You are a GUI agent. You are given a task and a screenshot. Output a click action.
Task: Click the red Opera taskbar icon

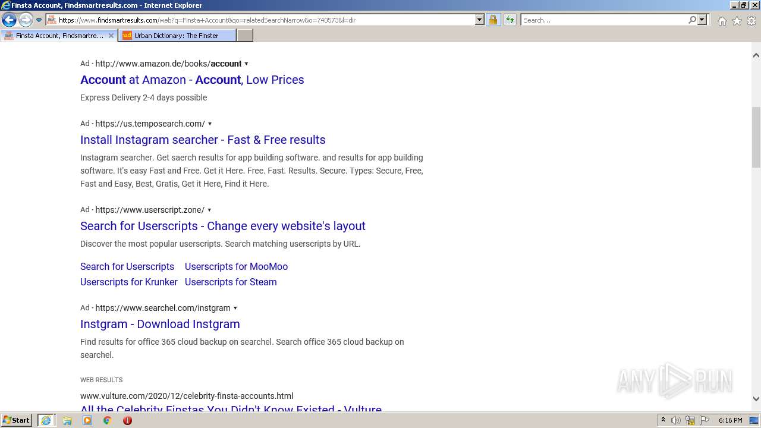[x=127, y=420]
